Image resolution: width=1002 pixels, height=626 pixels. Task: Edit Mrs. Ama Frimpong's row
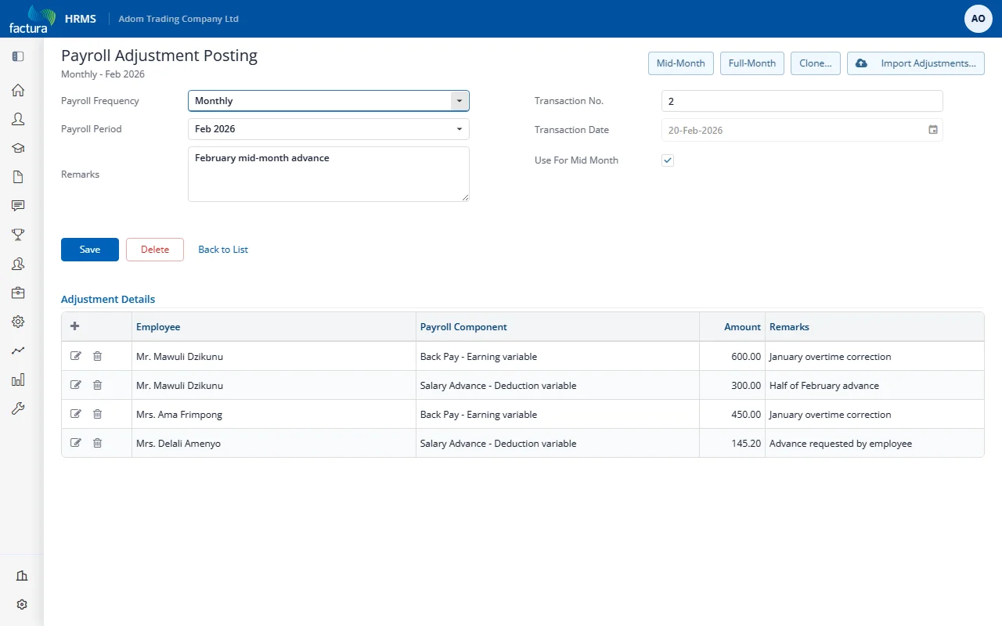pos(76,414)
